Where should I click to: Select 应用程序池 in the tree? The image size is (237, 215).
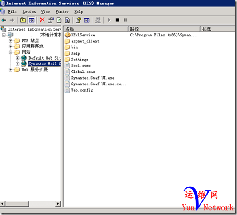click(32, 46)
